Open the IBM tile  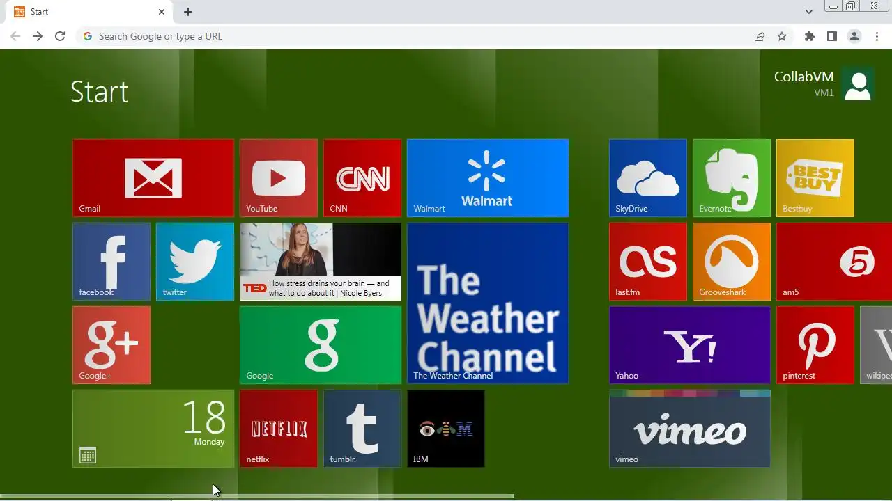[x=446, y=429]
